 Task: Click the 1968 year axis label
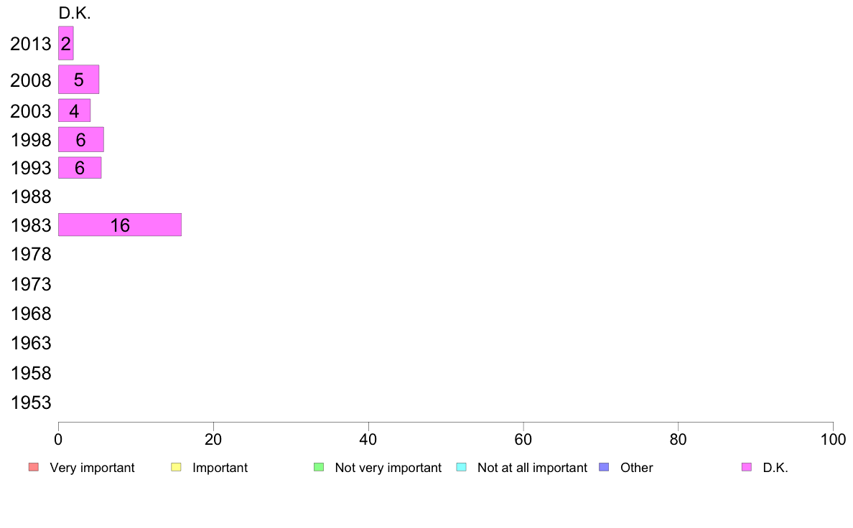point(31,313)
